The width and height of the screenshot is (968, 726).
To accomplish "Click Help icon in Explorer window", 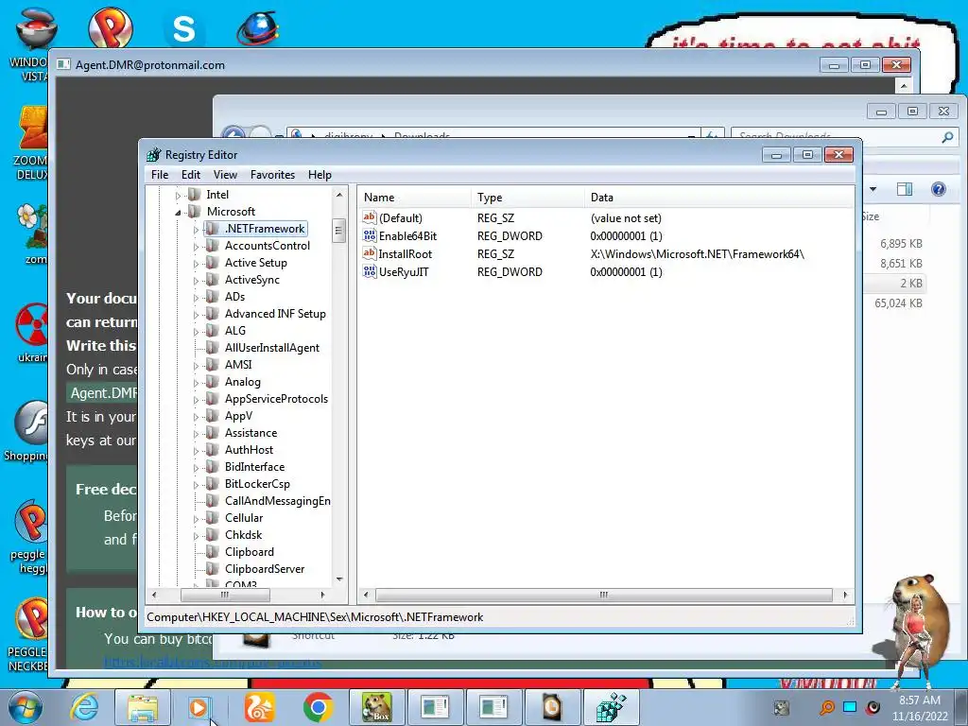I will pos(939,189).
